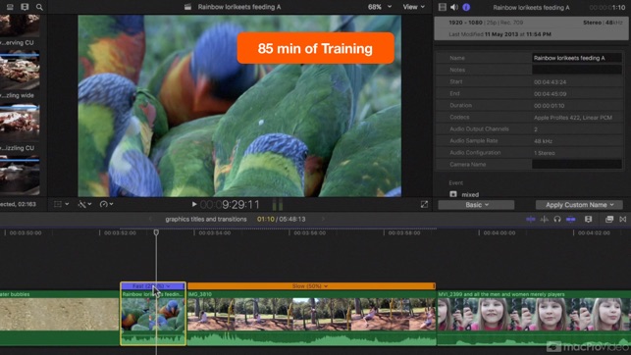Toggle video skimming in the timeline
The image size is (631, 355).
[x=531, y=219]
